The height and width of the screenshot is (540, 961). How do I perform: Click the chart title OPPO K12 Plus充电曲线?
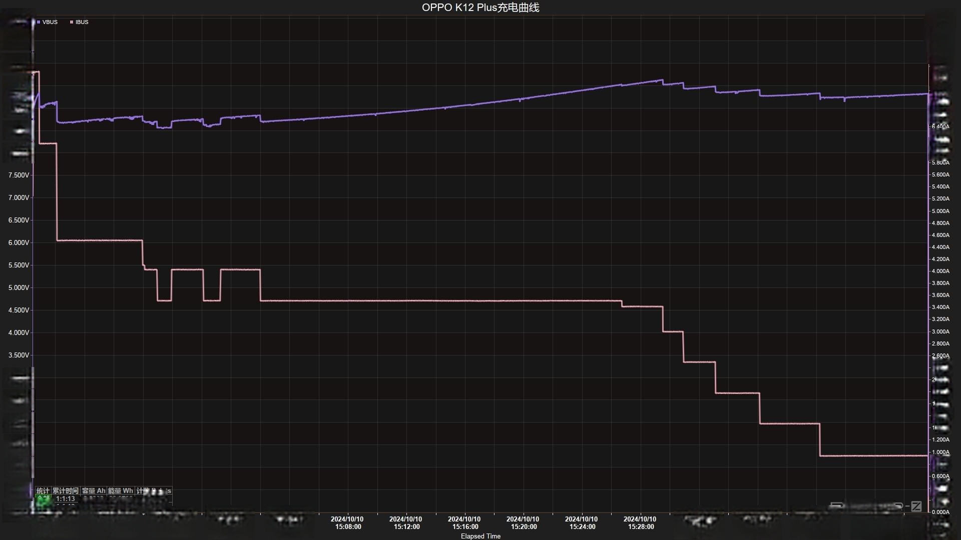(480, 7)
